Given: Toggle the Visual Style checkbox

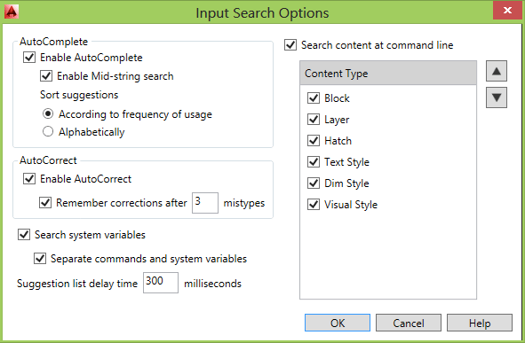Looking at the screenshot, I should click(x=314, y=204).
